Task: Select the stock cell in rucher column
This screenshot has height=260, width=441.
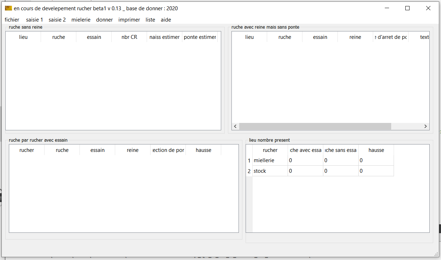Action: click(270, 171)
